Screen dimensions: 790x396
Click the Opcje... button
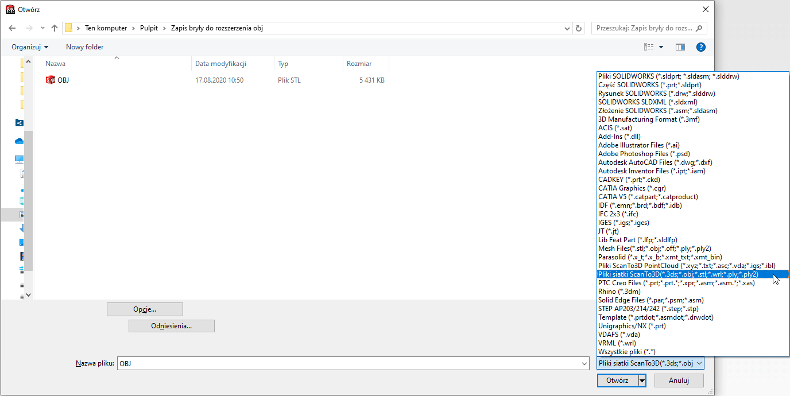[x=145, y=309]
